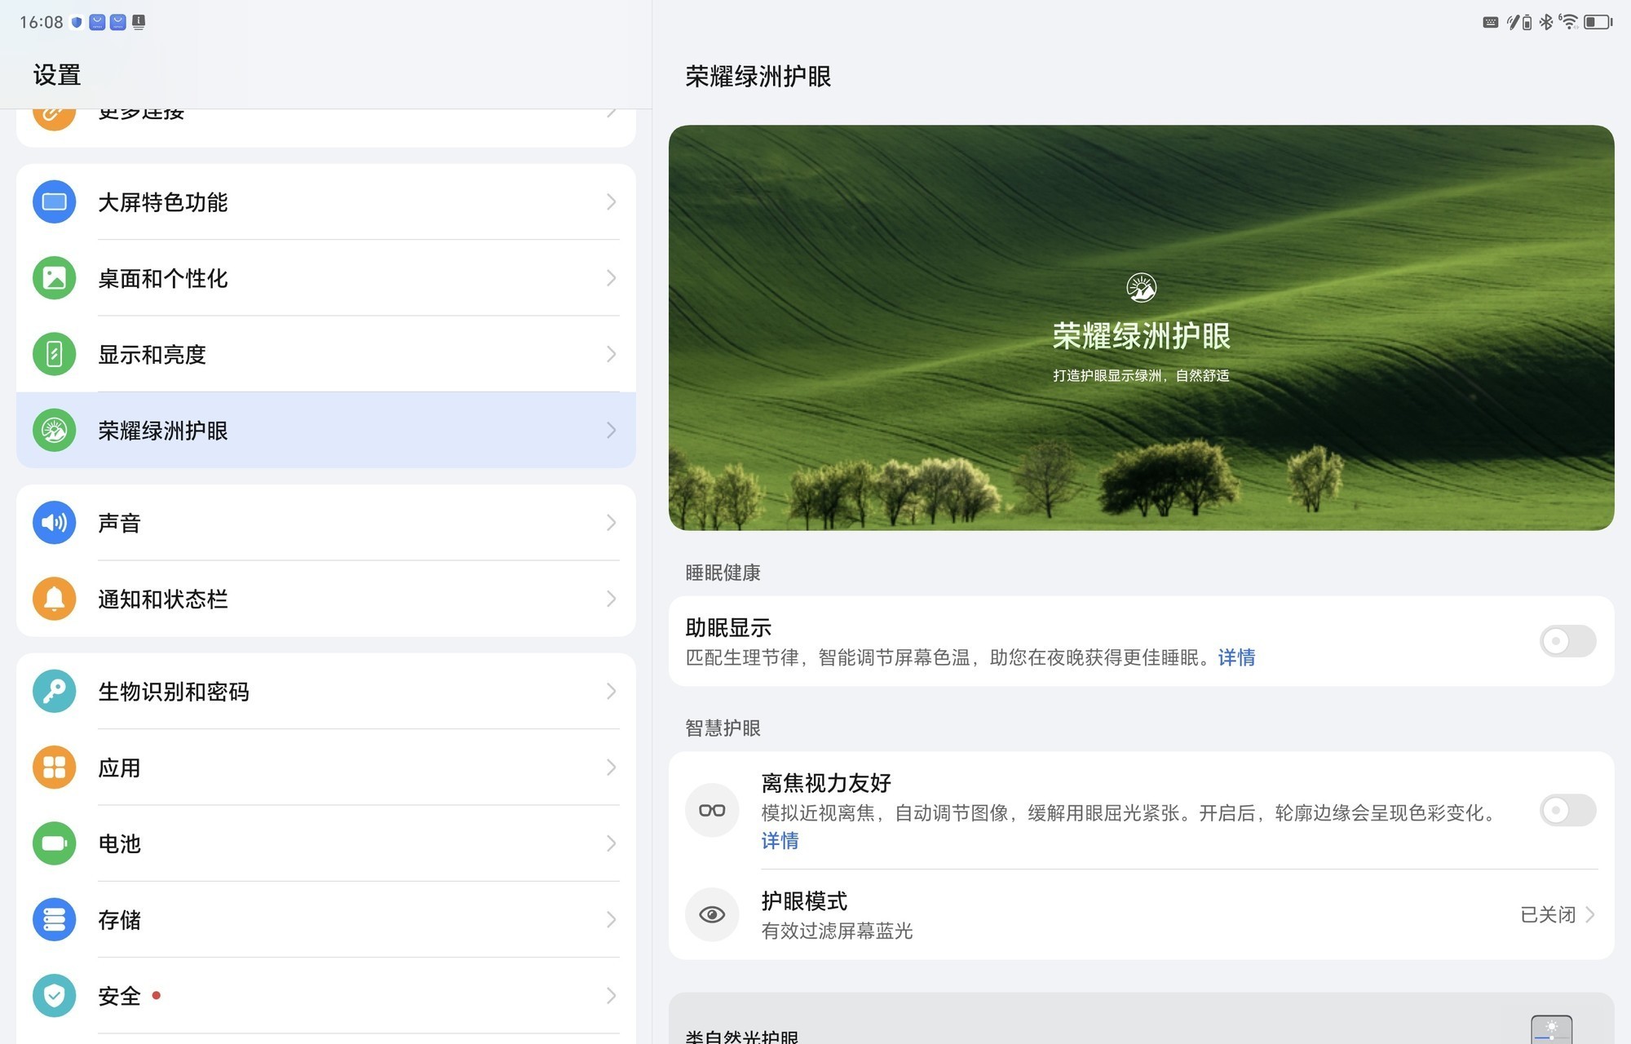This screenshot has height=1044, width=1631.
Task: Open 详情 link under 助眠显示
Action: coord(1236,657)
